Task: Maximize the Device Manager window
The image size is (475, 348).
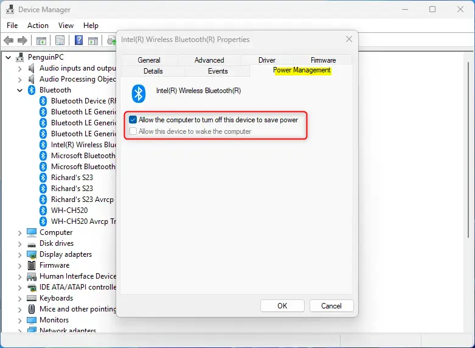Action: coord(432,9)
